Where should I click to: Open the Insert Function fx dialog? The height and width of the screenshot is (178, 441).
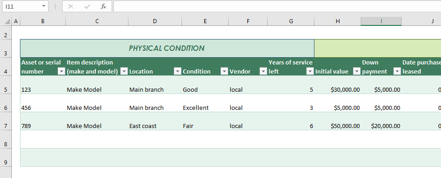[x=103, y=6]
